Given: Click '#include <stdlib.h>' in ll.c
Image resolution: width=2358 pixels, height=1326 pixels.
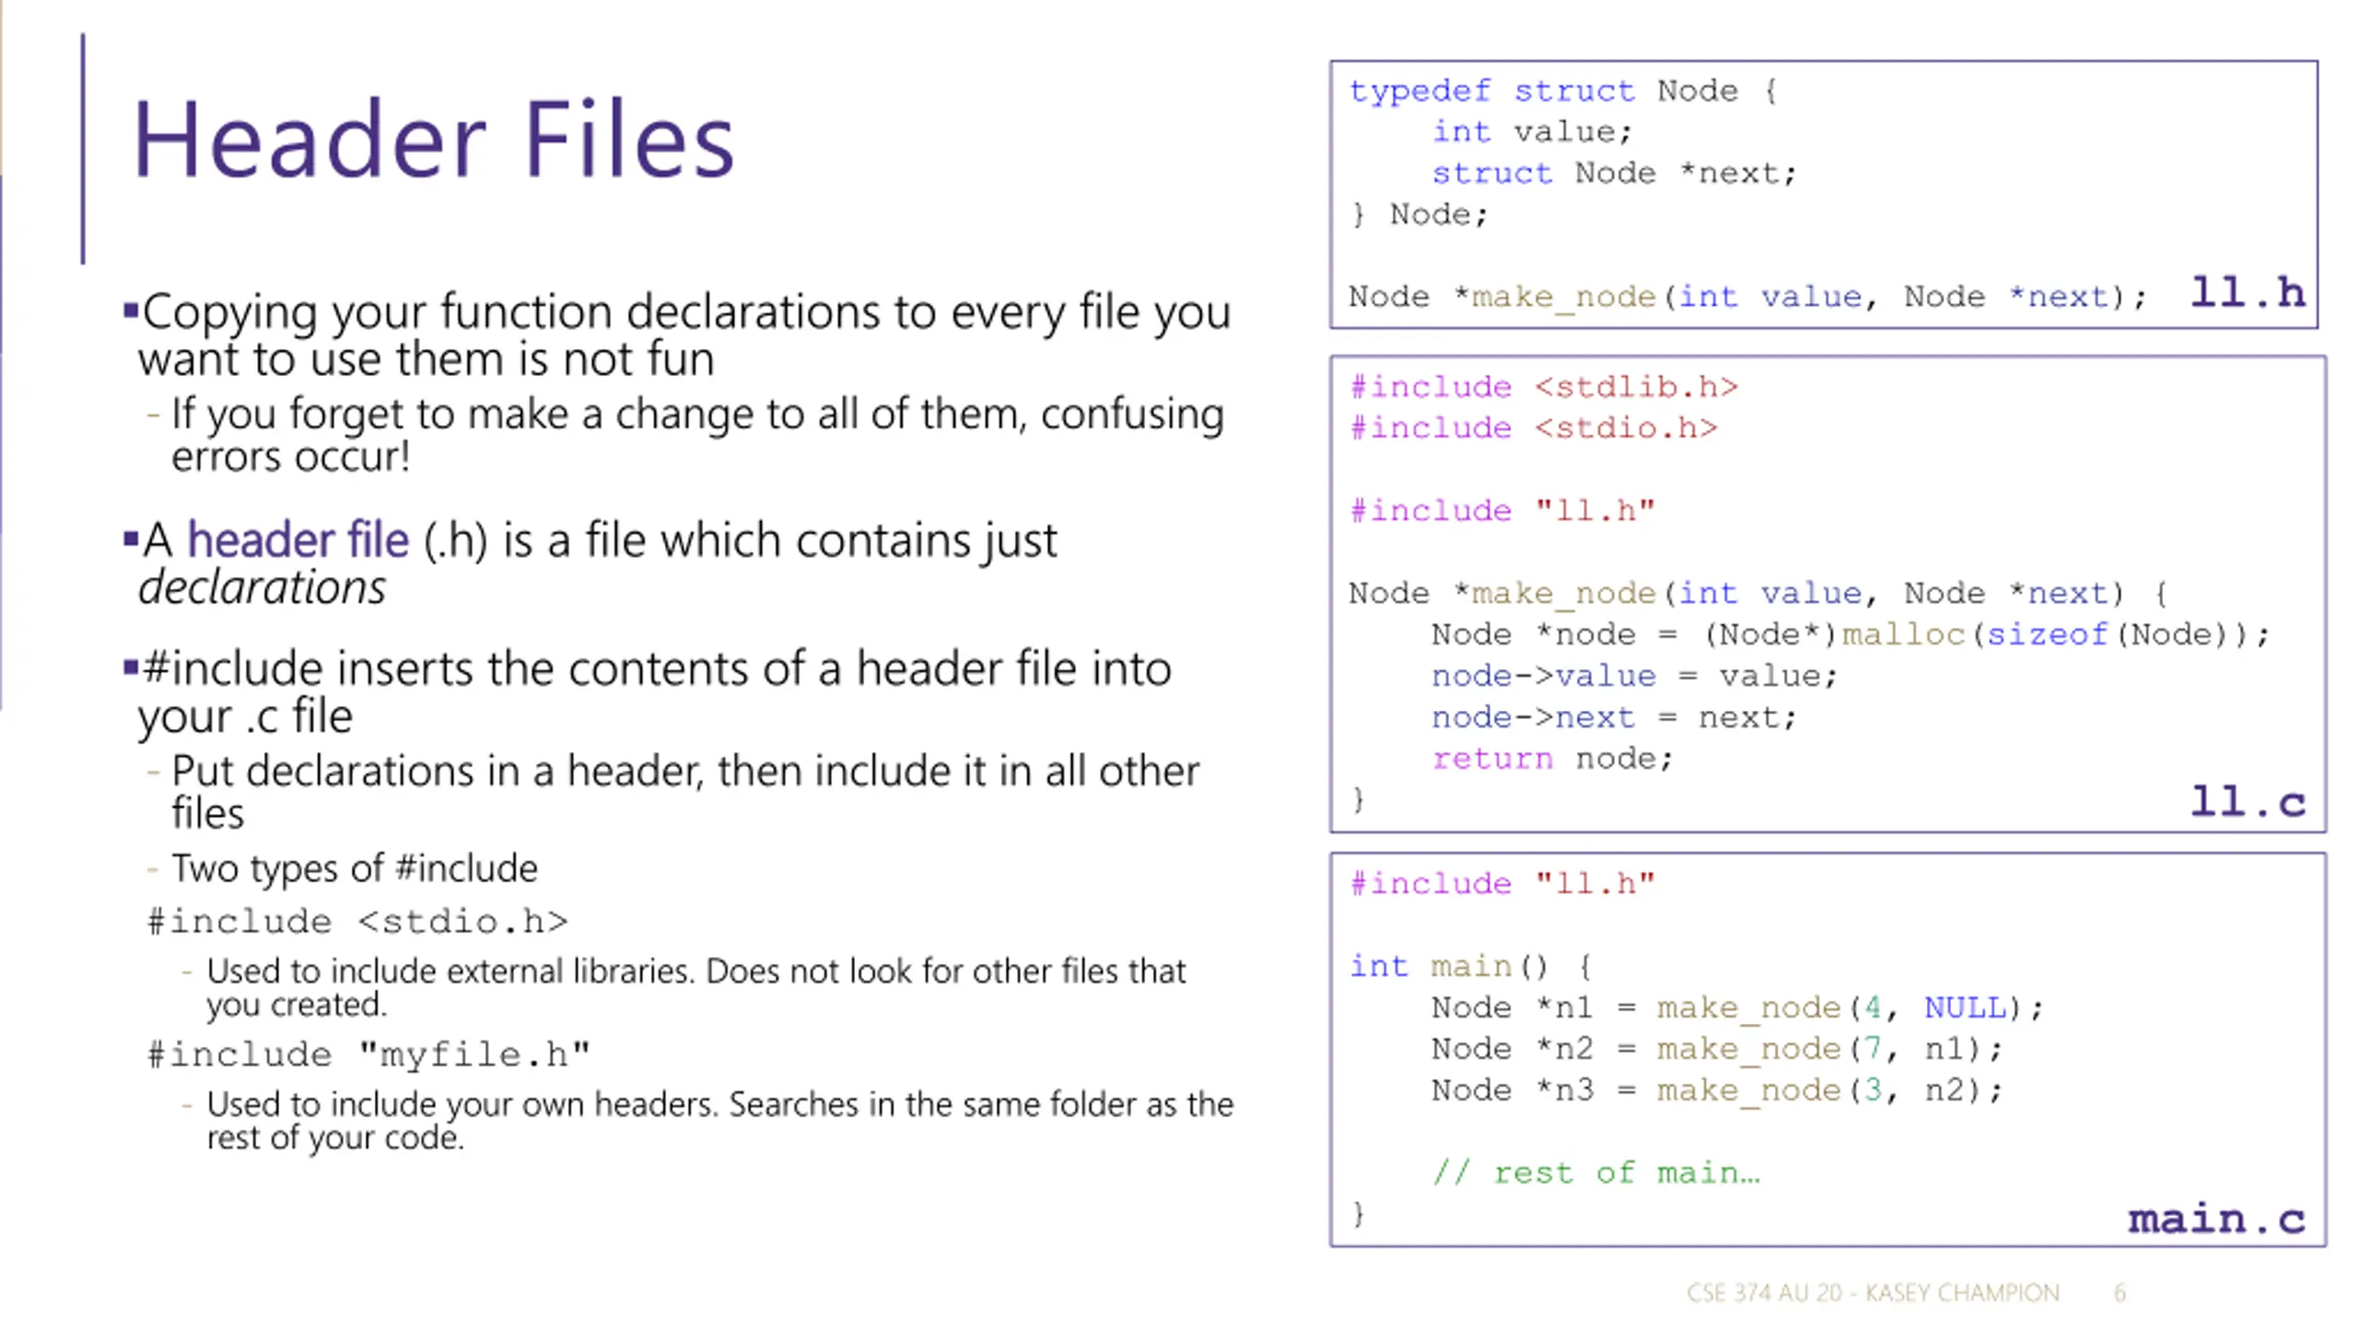Looking at the screenshot, I should tap(1544, 387).
